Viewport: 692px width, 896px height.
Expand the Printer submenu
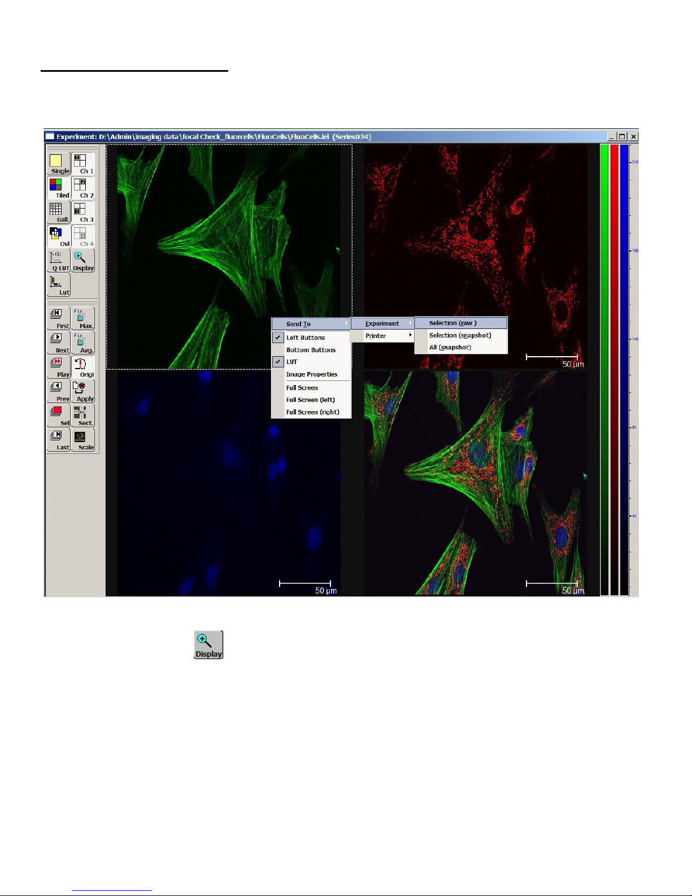382,336
